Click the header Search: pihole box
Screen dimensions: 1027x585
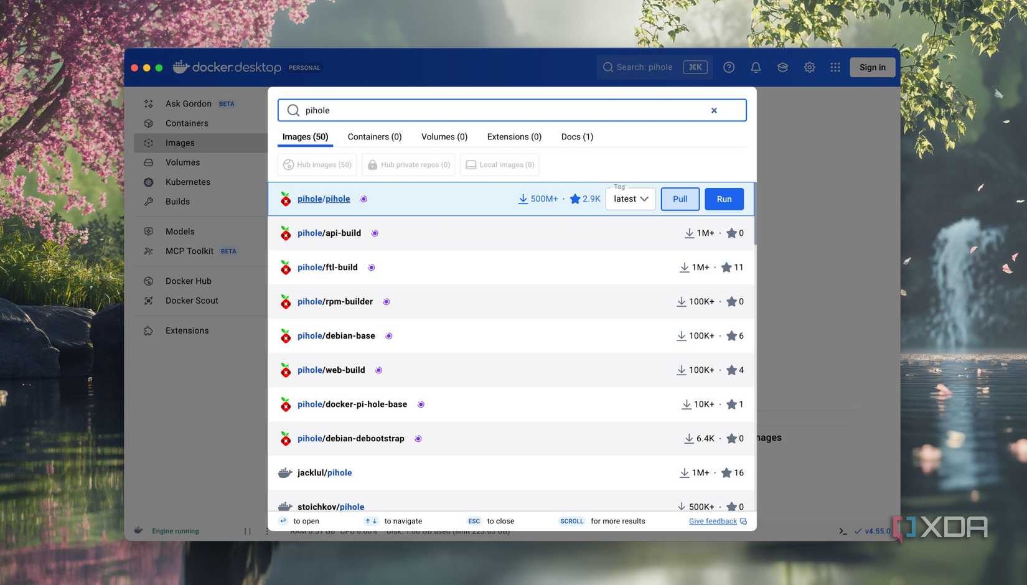(655, 67)
